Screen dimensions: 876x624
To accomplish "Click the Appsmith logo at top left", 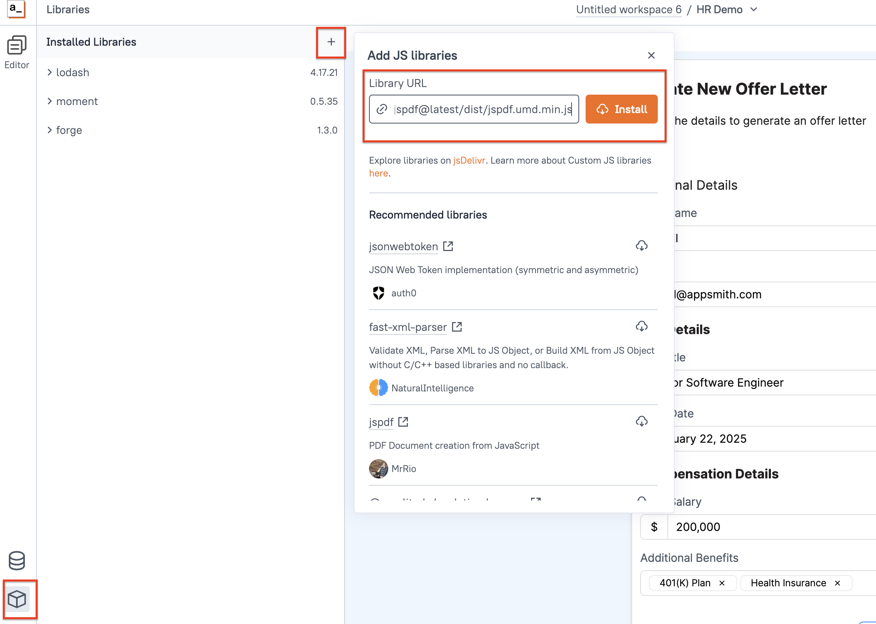I will click(16, 9).
